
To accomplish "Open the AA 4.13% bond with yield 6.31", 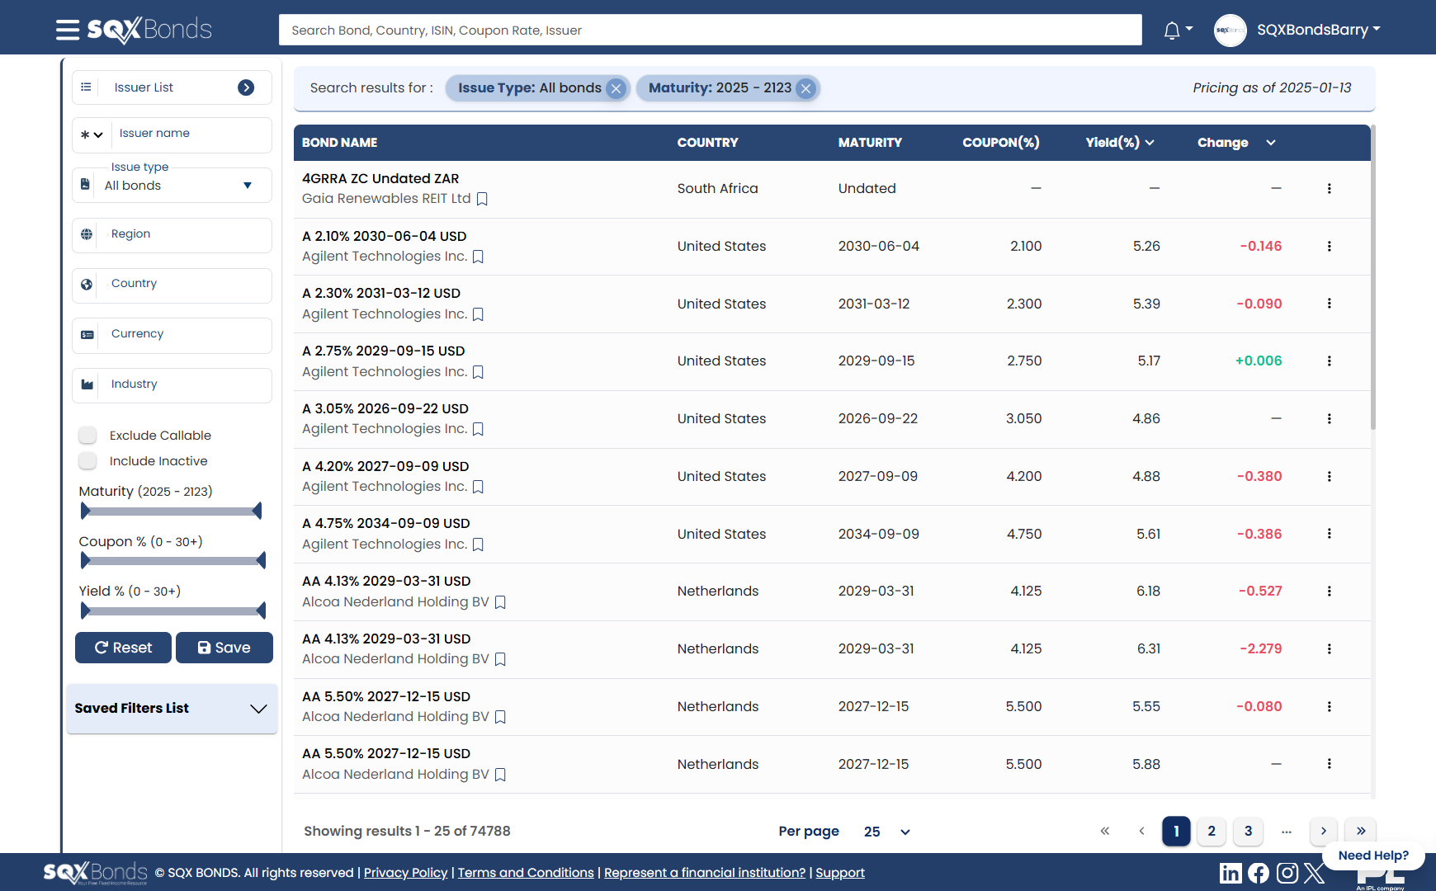I will click(x=386, y=639).
